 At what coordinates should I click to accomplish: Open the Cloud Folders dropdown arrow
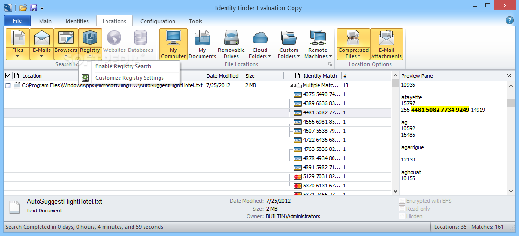click(269, 56)
